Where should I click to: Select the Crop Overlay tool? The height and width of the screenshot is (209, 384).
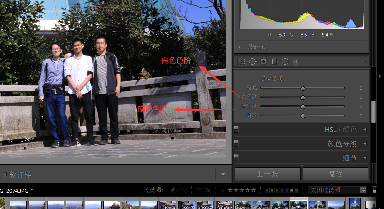[241, 62]
